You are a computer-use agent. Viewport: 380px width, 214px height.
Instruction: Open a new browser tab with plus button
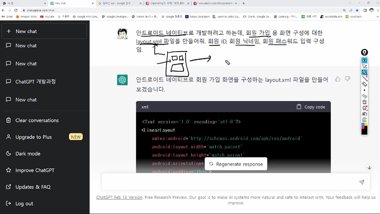[x=243, y=4]
